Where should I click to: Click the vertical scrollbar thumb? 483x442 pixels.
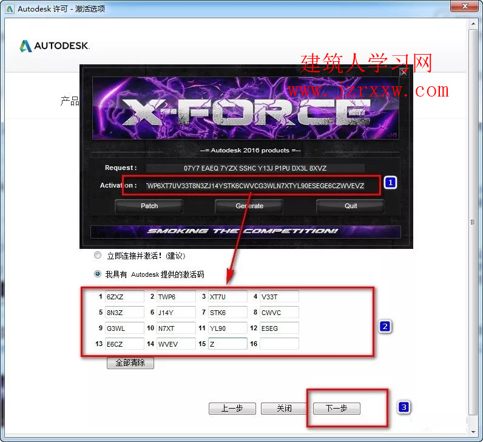coord(473,222)
